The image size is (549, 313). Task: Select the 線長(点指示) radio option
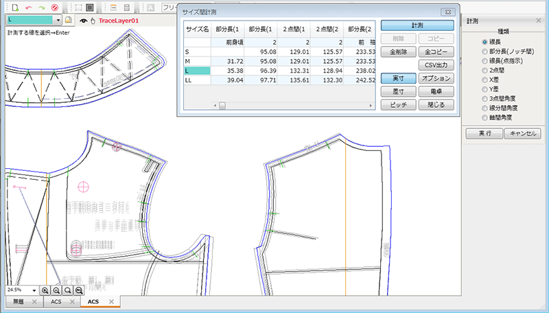pos(484,61)
